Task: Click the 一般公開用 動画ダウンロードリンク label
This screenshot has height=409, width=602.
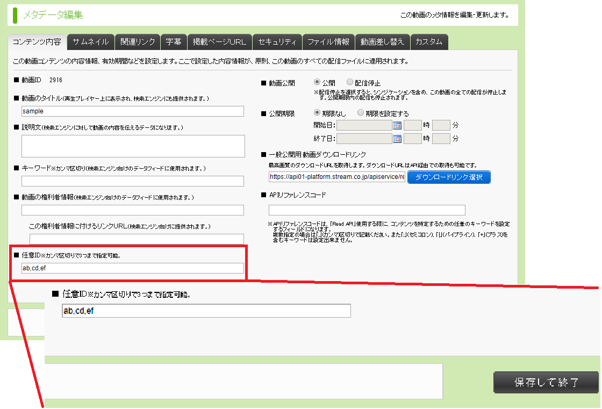Action: pyautogui.click(x=317, y=154)
